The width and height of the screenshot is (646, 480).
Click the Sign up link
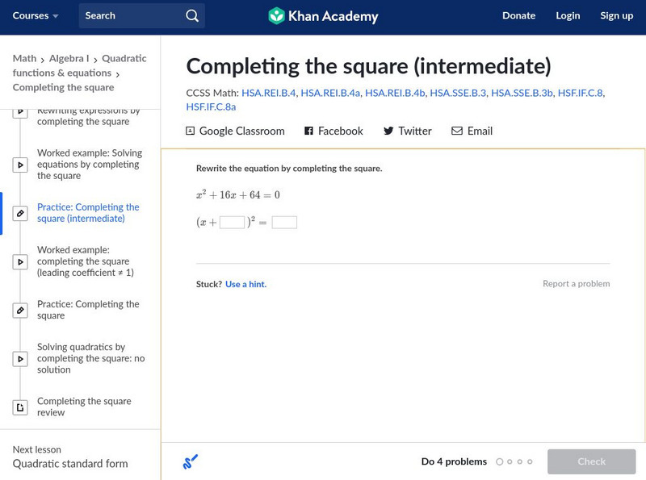(x=616, y=15)
